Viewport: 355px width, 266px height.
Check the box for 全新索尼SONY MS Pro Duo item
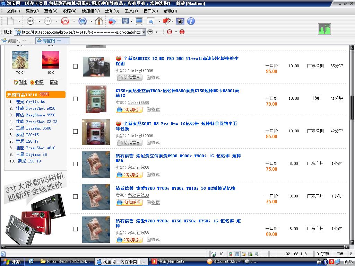coord(75,131)
